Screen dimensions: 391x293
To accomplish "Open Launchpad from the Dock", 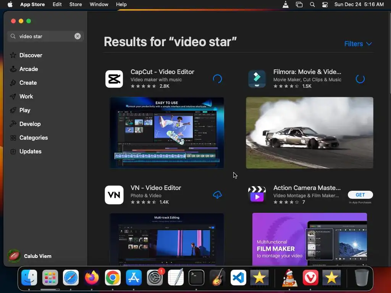I will point(50,278).
